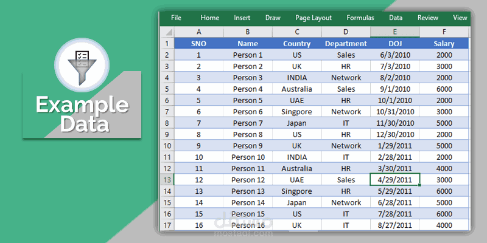The image size is (487, 243).
Task: Select the date cell 8/27/2011
Action: pyautogui.click(x=394, y=225)
